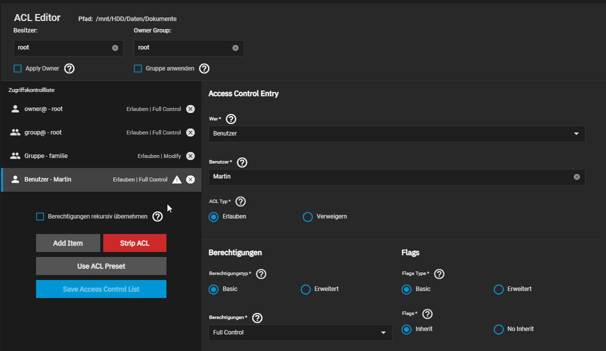Click the Access Control Entry heading
The width and height of the screenshot is (606, 351).
click(244, 93)
